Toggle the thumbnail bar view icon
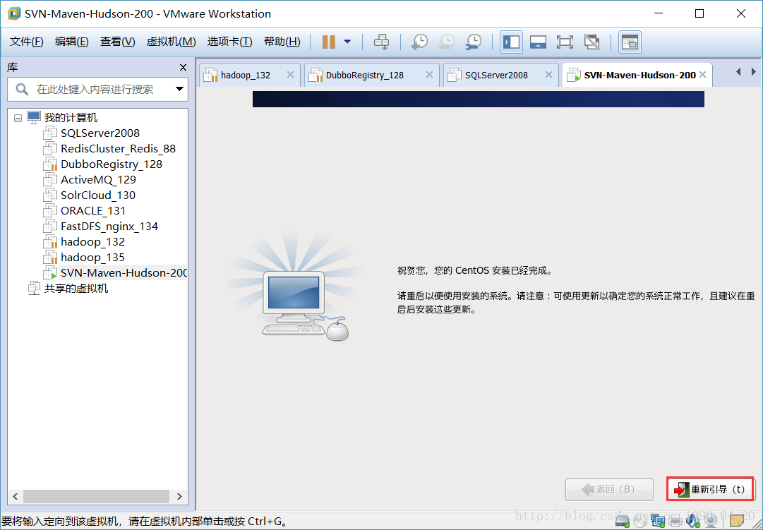 click(x=538, y=42)
